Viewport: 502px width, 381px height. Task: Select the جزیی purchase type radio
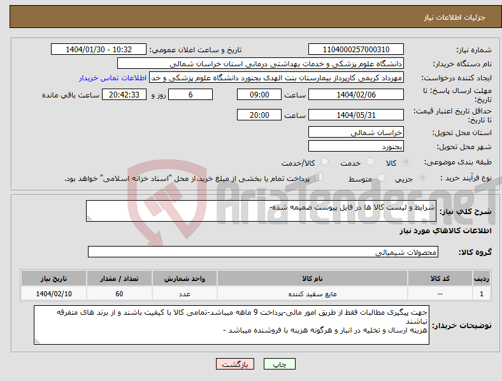[x=422, y=178]
